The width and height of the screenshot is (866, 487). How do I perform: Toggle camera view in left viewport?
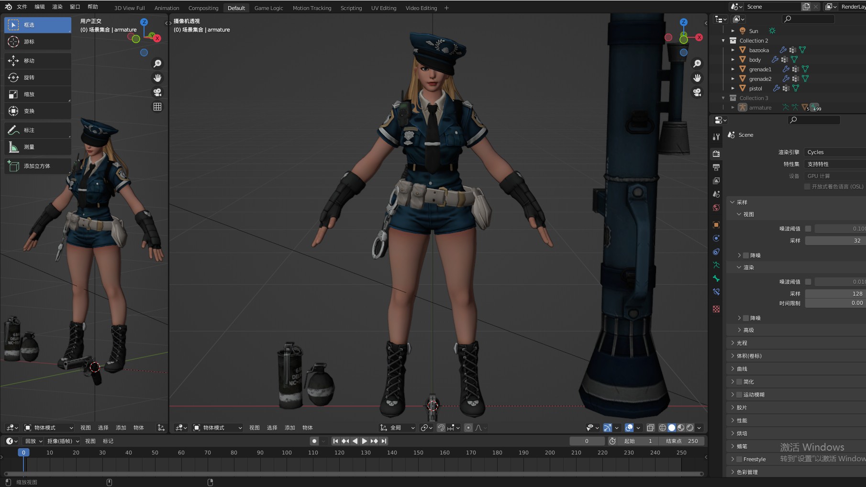157,92
